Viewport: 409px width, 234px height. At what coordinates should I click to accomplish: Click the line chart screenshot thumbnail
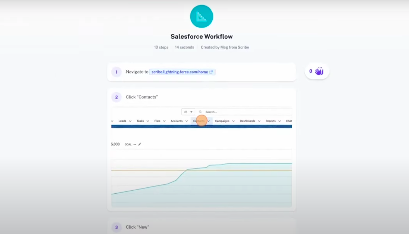click(201, 157)
